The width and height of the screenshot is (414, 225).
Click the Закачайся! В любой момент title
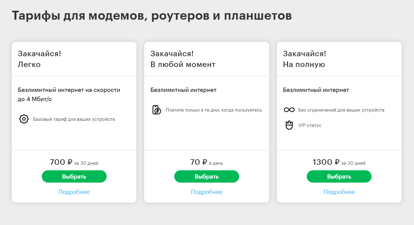(x=183, y=59)
